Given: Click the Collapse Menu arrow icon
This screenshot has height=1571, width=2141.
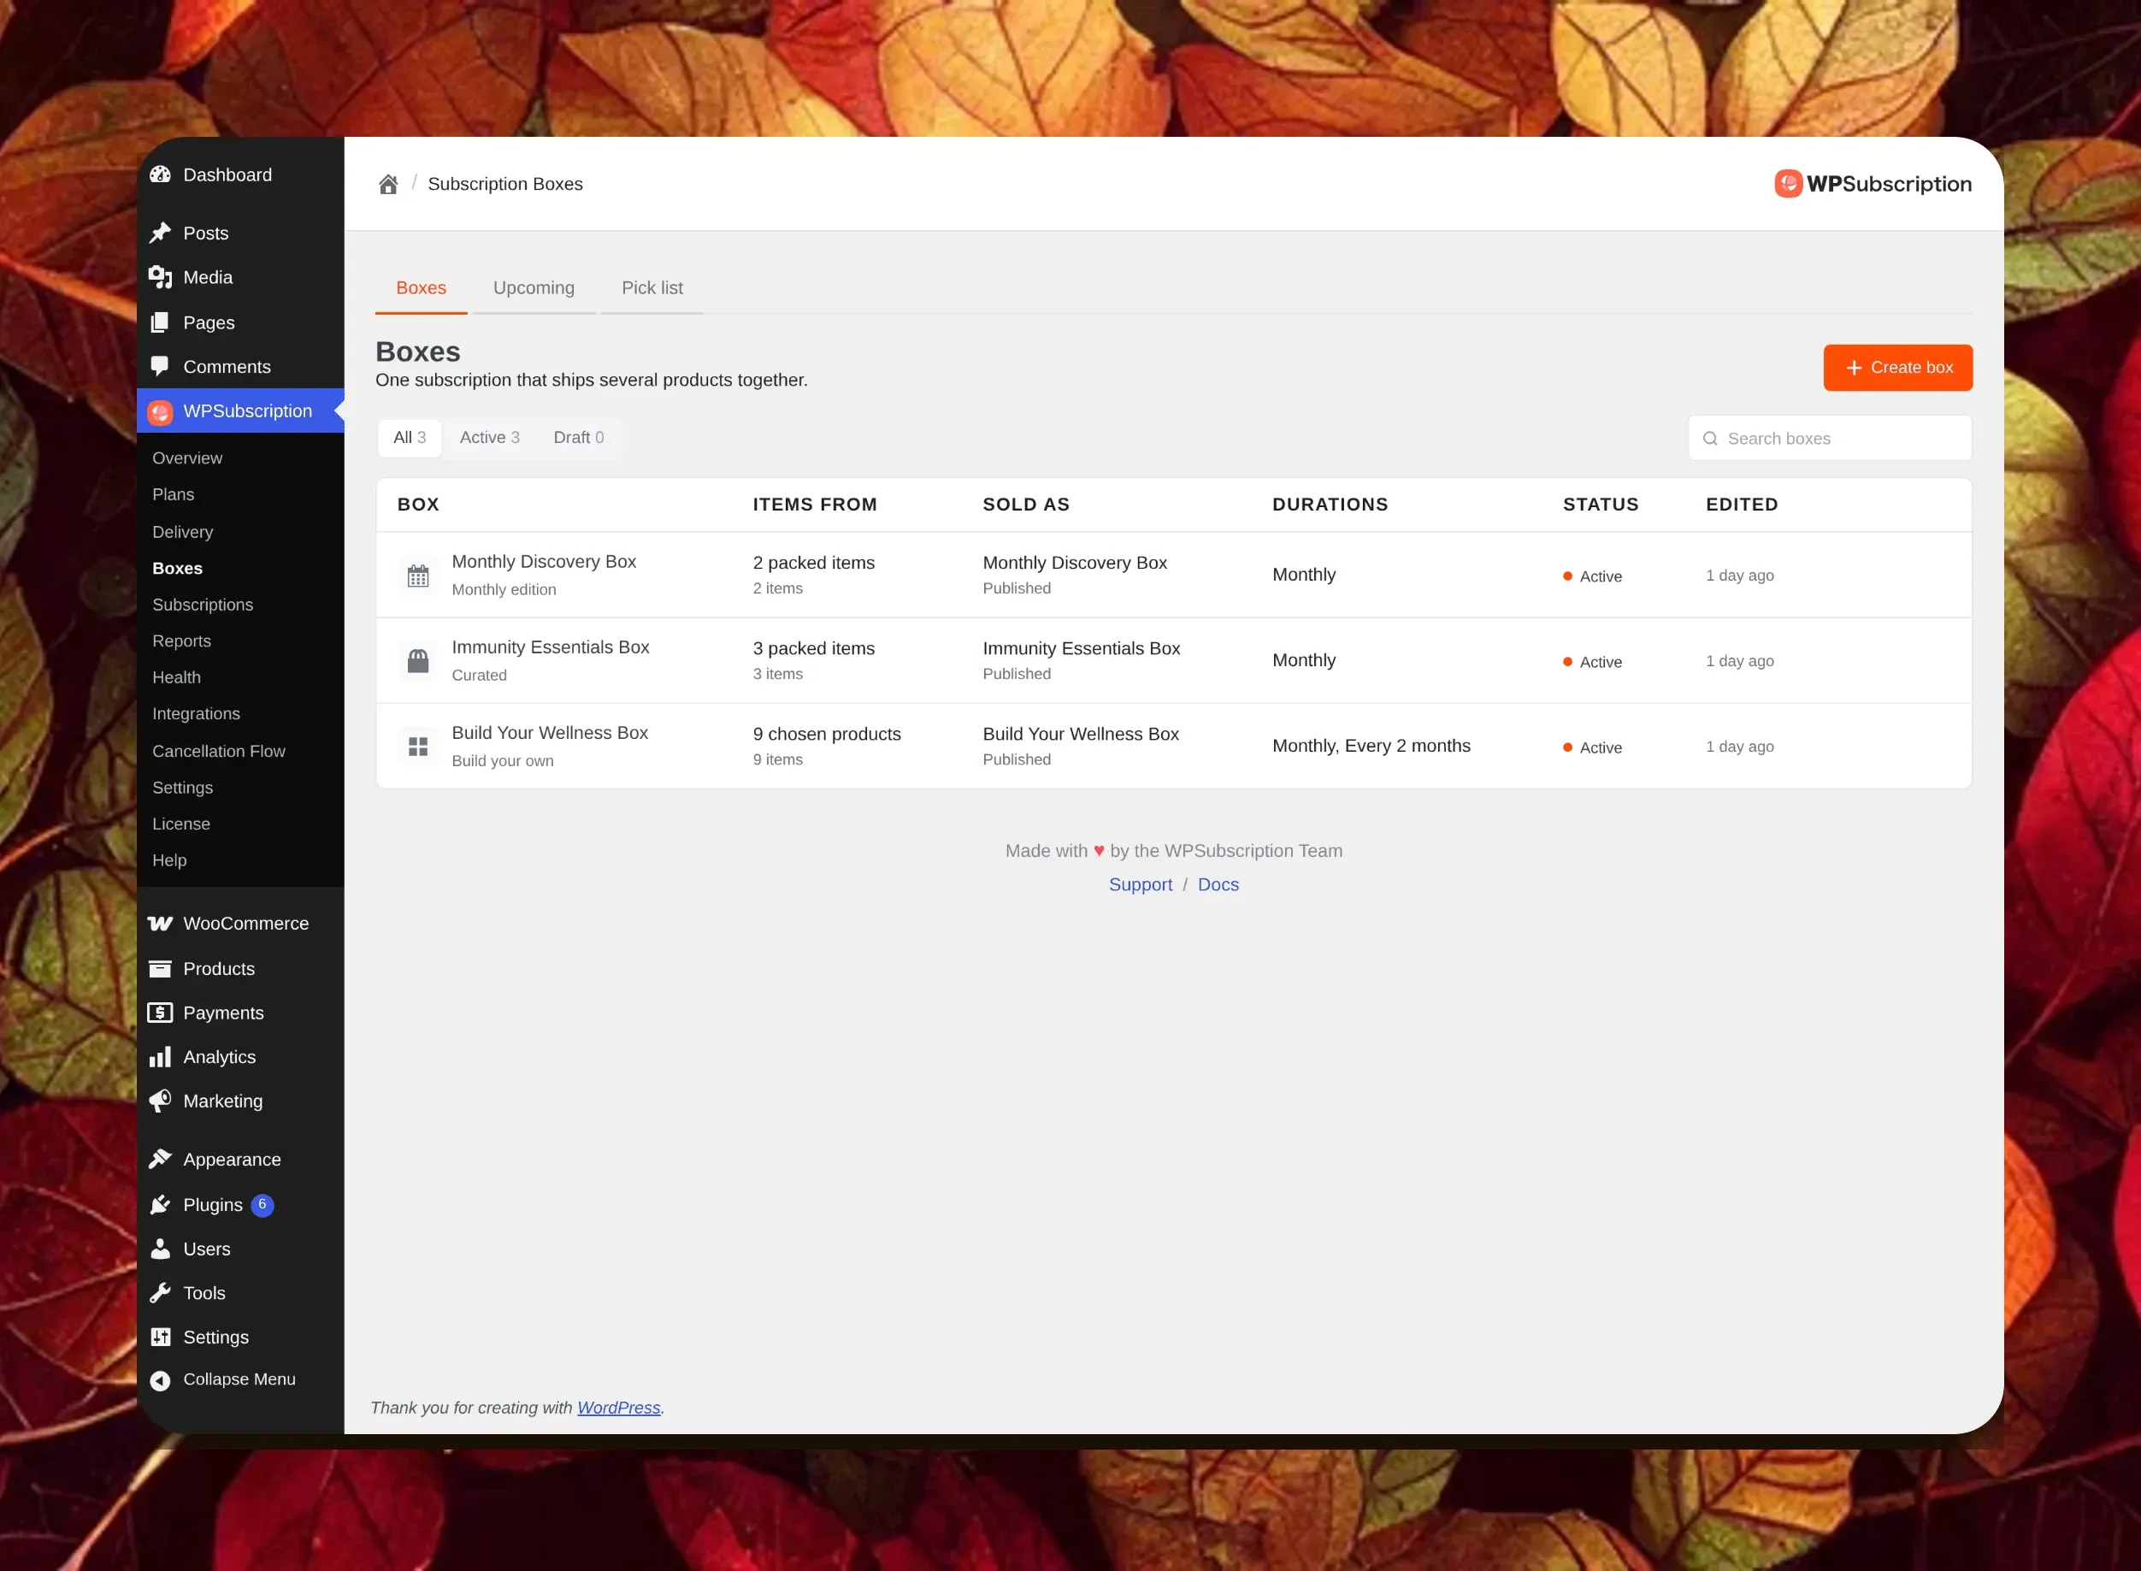Looking at the screenshot, I should (x=160, y=1379).
